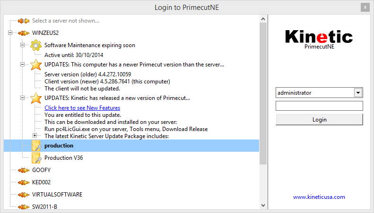Viewport: 374px width, 213px height.
Task: Click 'Software Maintenance expiring soon' text
Action: pos(90,45)
